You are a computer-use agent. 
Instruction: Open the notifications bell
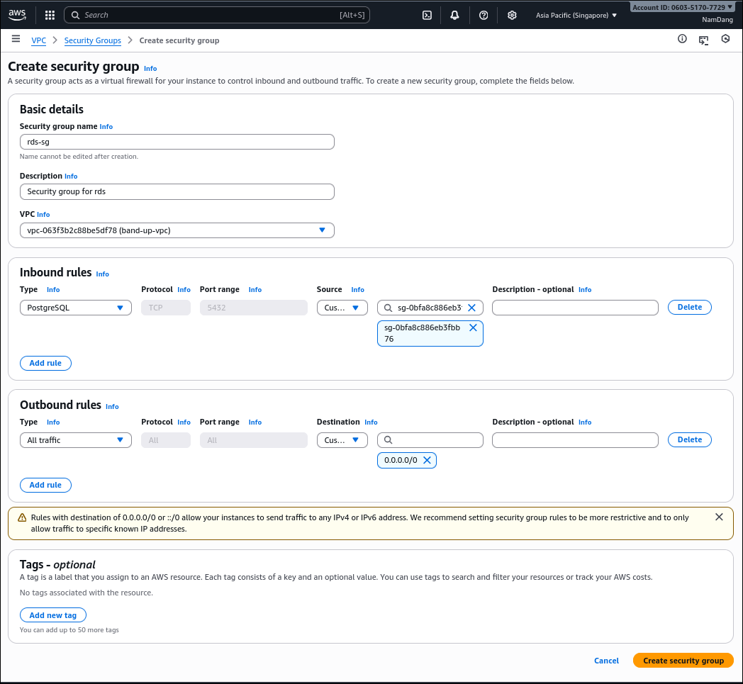point(455,15)
